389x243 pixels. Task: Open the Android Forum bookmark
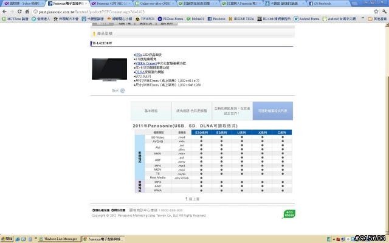coord(306,19)
